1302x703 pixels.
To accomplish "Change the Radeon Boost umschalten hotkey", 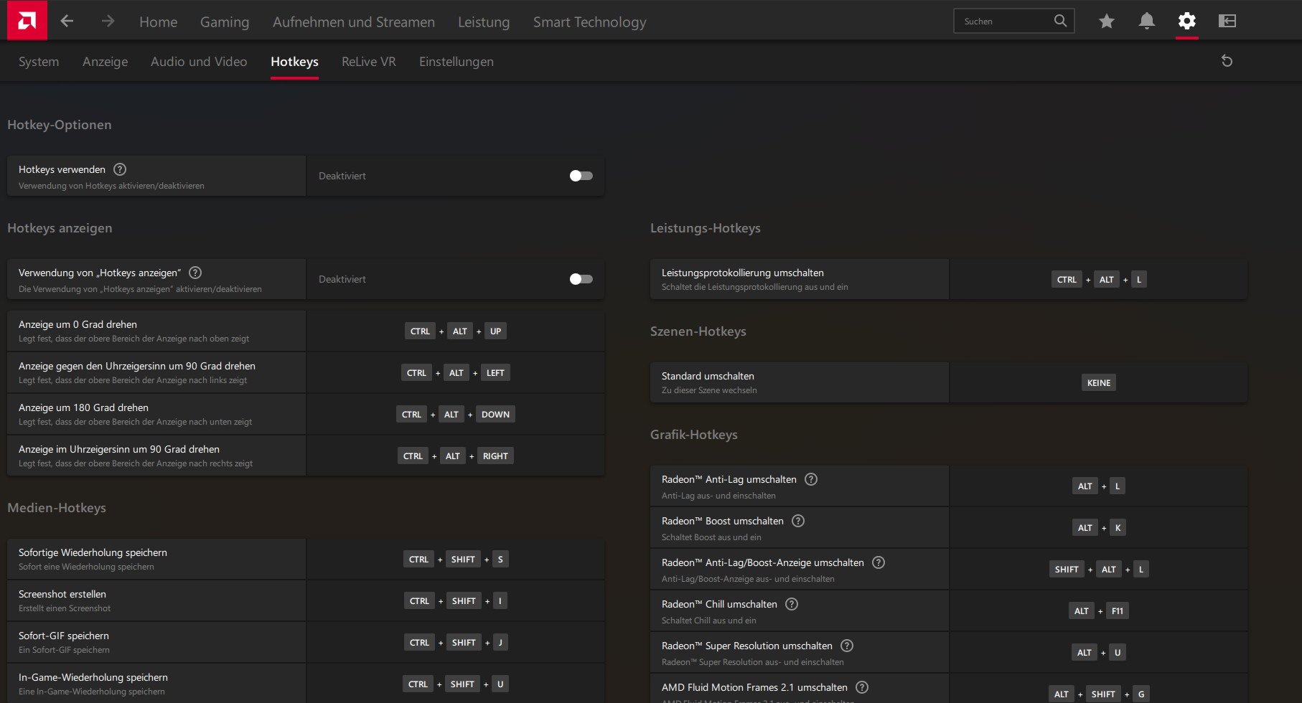I will pyautogui.click(x=1099, y=527).
